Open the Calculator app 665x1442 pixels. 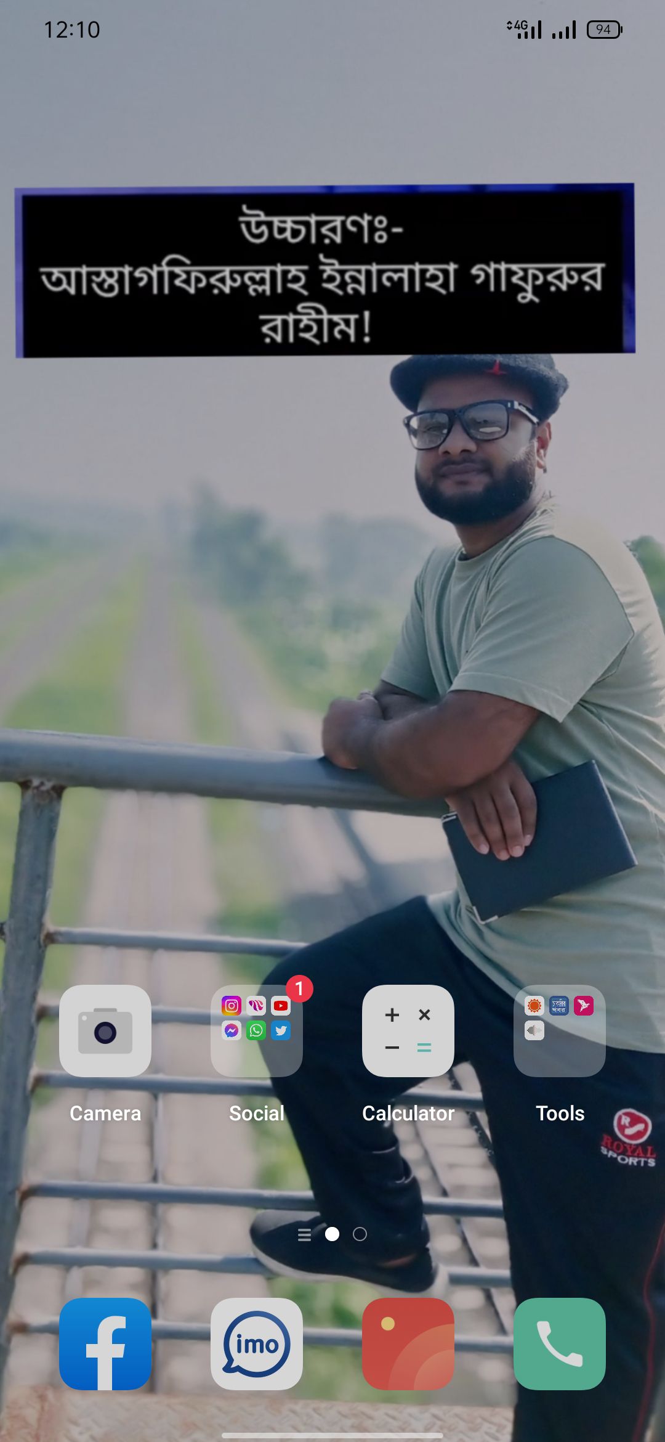click(408, 1030)
